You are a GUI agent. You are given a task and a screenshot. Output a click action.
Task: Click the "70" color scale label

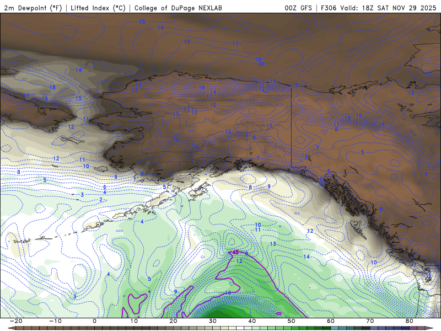pyautogui.click(x=370, y=321)
